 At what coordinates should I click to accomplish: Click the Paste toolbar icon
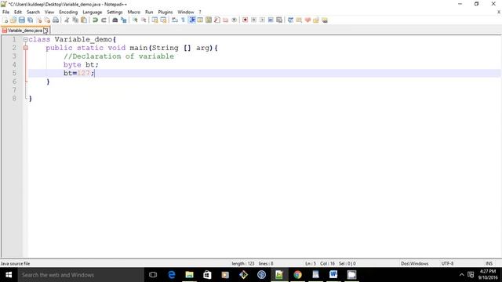point(84,20)
